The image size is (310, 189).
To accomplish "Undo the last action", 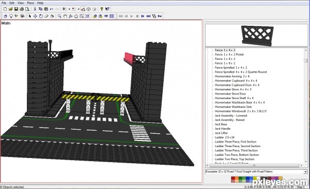I will (52, 9).
